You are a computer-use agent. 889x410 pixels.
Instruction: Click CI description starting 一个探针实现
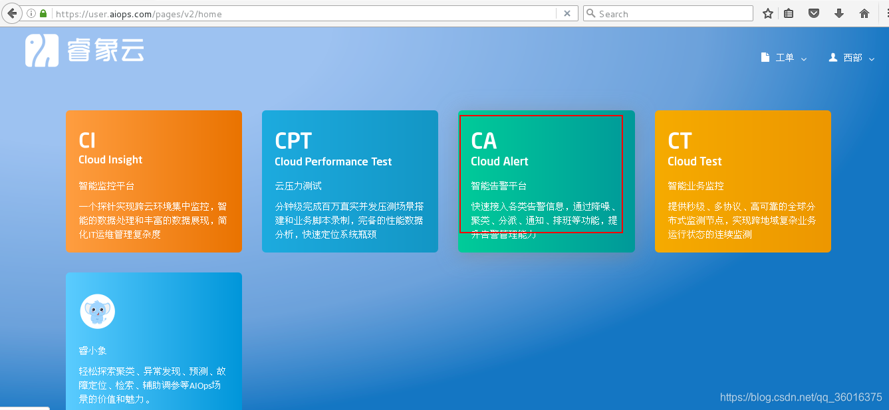coord(153,220)
